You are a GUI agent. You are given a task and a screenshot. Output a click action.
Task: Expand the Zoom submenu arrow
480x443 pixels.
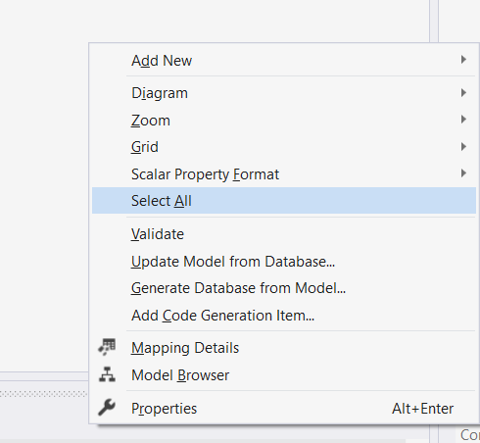[x=463, y=120]
